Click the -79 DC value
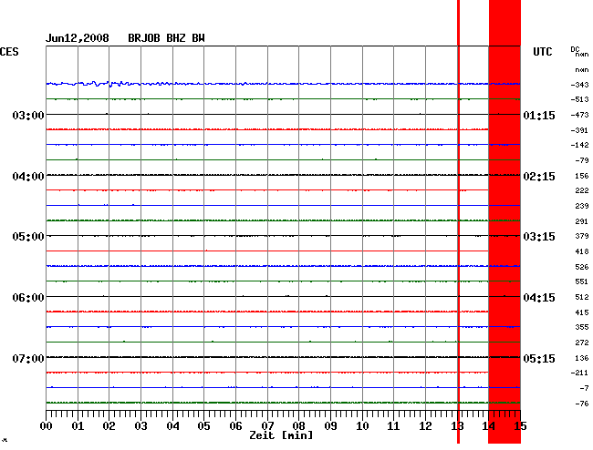Screen dimensions: 593x450 click(x=582, y=161)
